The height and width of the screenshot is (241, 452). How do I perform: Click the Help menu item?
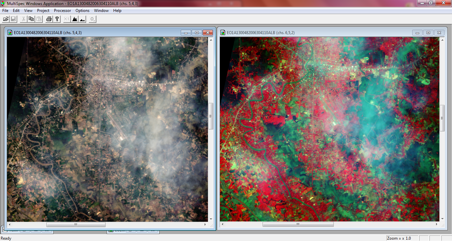117,10
